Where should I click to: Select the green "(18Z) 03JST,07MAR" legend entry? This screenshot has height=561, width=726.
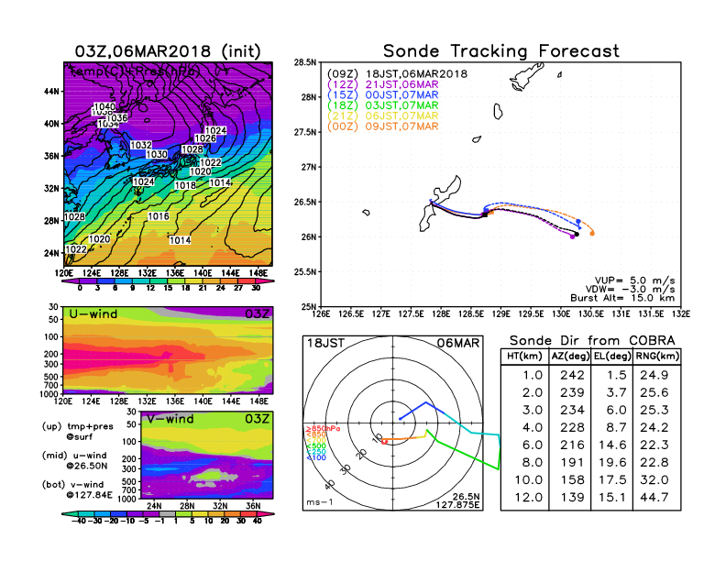(382, 105)
